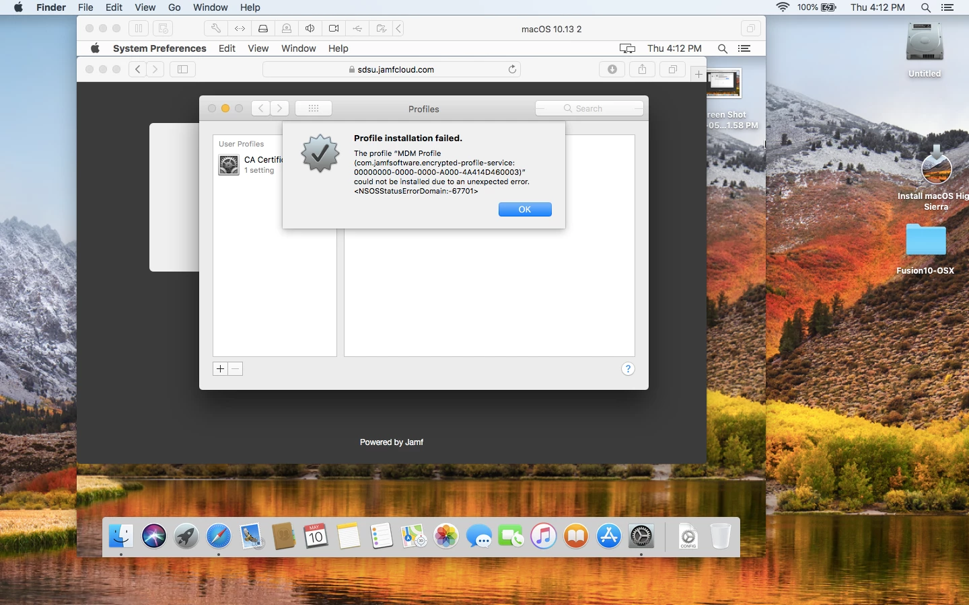Click the shared folders icon in Fusion toolbar
This screenshot has width=969, height=605.
(381, 28)
